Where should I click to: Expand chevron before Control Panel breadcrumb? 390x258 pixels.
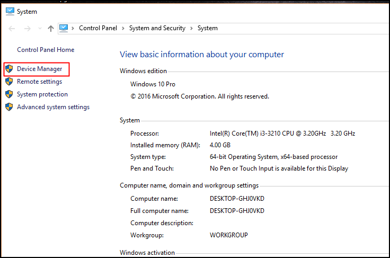(73, 28)
